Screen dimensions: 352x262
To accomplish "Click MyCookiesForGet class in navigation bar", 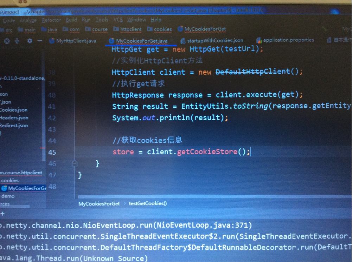I will (x=201, y=29).
